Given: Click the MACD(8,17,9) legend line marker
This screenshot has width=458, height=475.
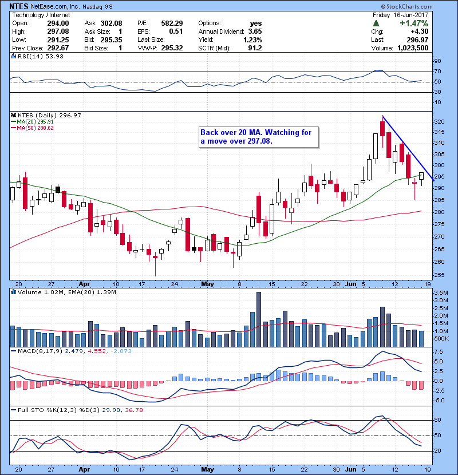Looking at the screenshot, I should coord(13,351).
